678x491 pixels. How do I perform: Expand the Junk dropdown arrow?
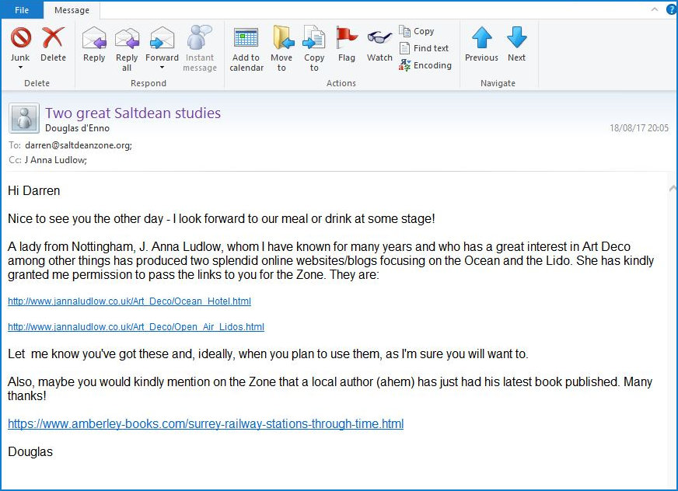coord(20,68)
